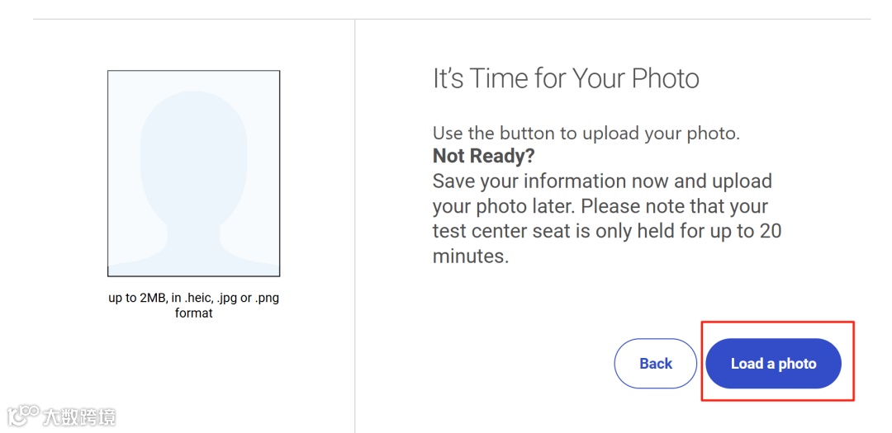Screen dimensions: 892x433
Task: Click the vertical divider between panels
Action: point(355,223)
